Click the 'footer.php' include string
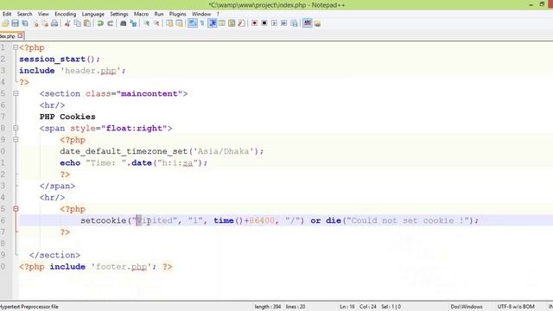 click(x=121, y=267)
